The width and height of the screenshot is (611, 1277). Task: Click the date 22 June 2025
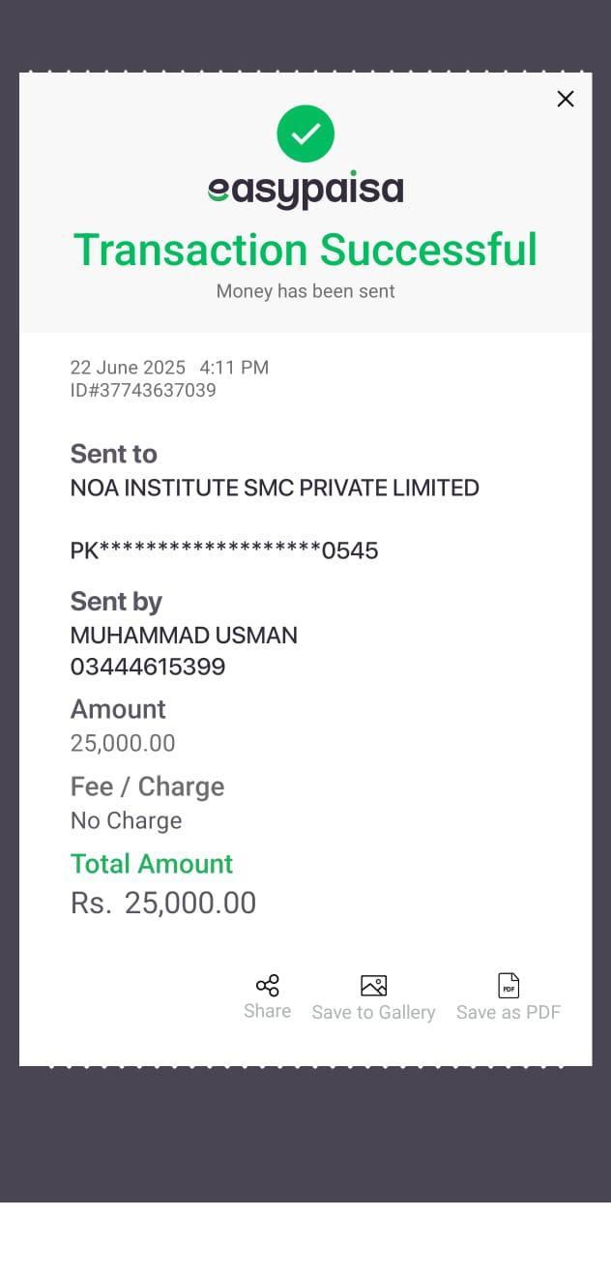tap(128, 368)
